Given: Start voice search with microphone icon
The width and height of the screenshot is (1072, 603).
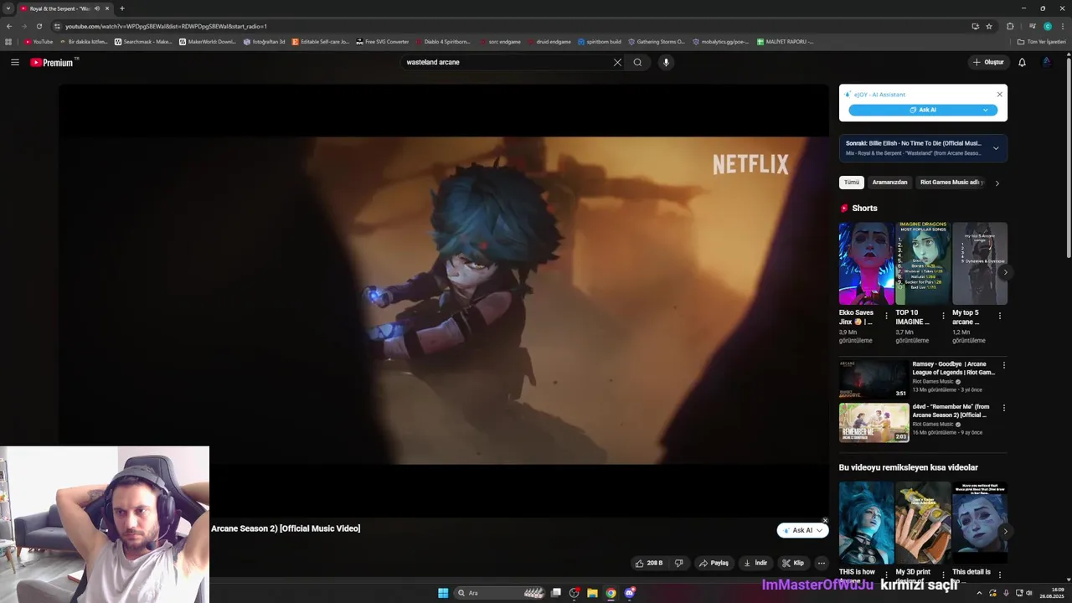Looking at the screenshot, I should point(666,62).
